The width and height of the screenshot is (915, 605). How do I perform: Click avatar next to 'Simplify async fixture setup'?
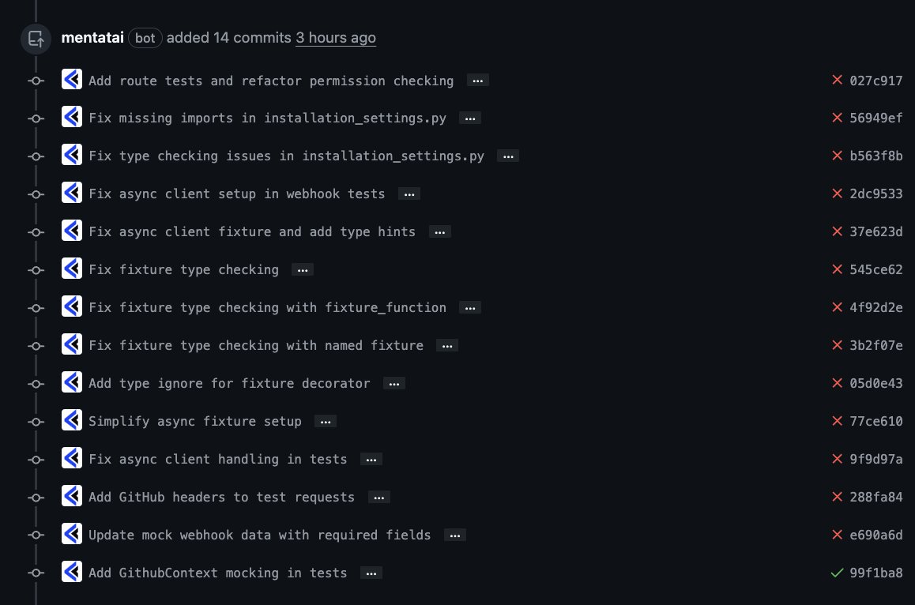pyautogui.click(x=72, y=421)
